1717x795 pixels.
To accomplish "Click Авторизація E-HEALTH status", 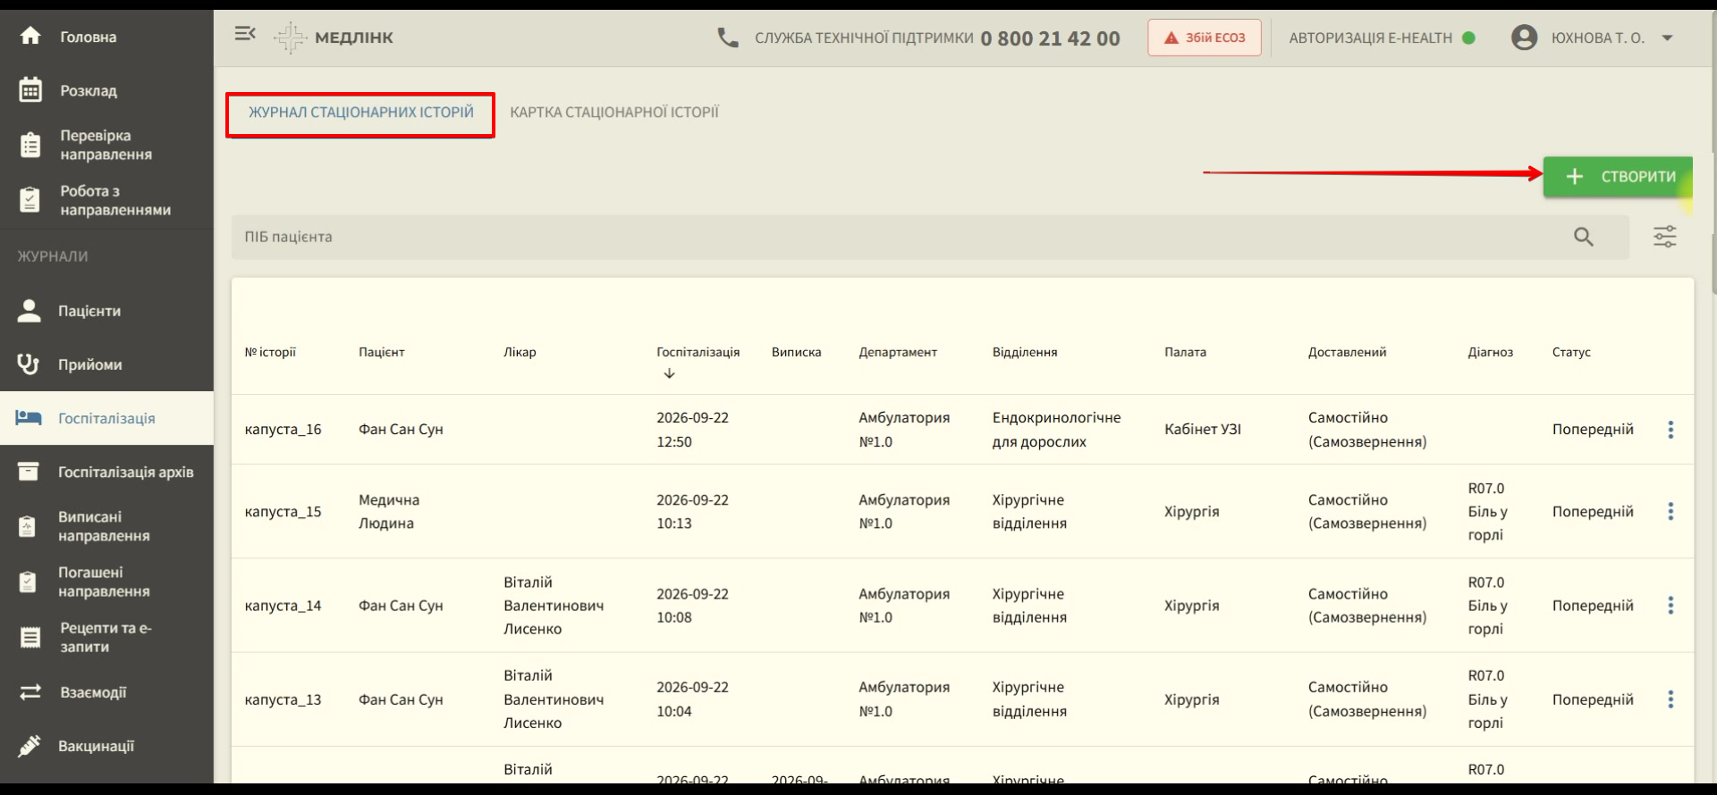I will [1382, 38].
